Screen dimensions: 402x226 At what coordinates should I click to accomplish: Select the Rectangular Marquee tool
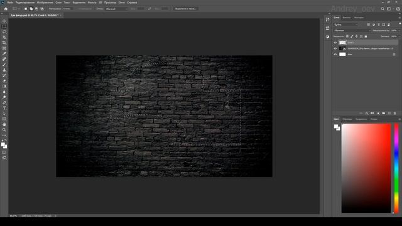(x=4, y=26)
